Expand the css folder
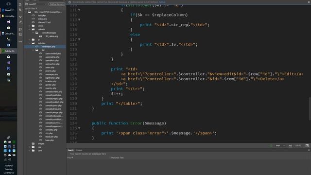Image resolution: width=311 pixels, height=175 pixels. click(x=29, y=147)
